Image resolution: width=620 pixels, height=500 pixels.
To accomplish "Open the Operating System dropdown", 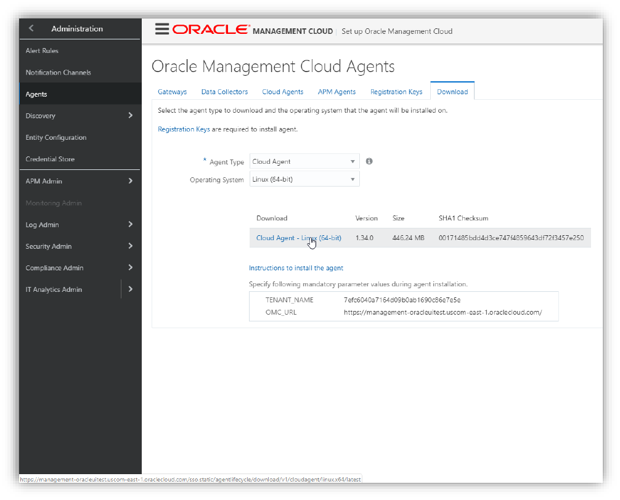I will 304,179.
